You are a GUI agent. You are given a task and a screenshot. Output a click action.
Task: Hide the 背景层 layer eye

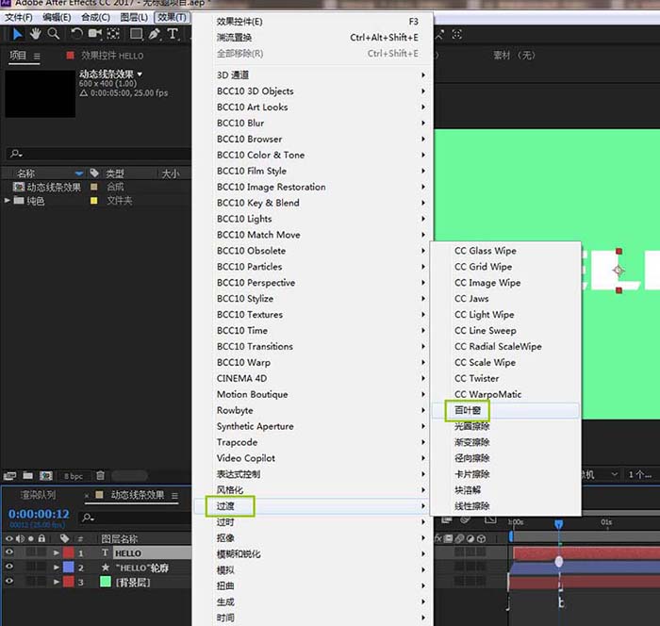(8, 582)
